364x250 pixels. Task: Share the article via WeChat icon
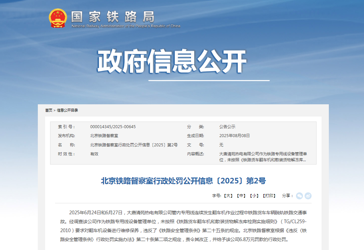[299, 196]
